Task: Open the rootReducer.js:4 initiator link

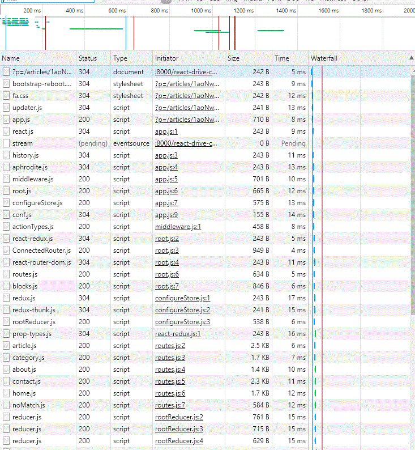Action: [x=179, y=441]
